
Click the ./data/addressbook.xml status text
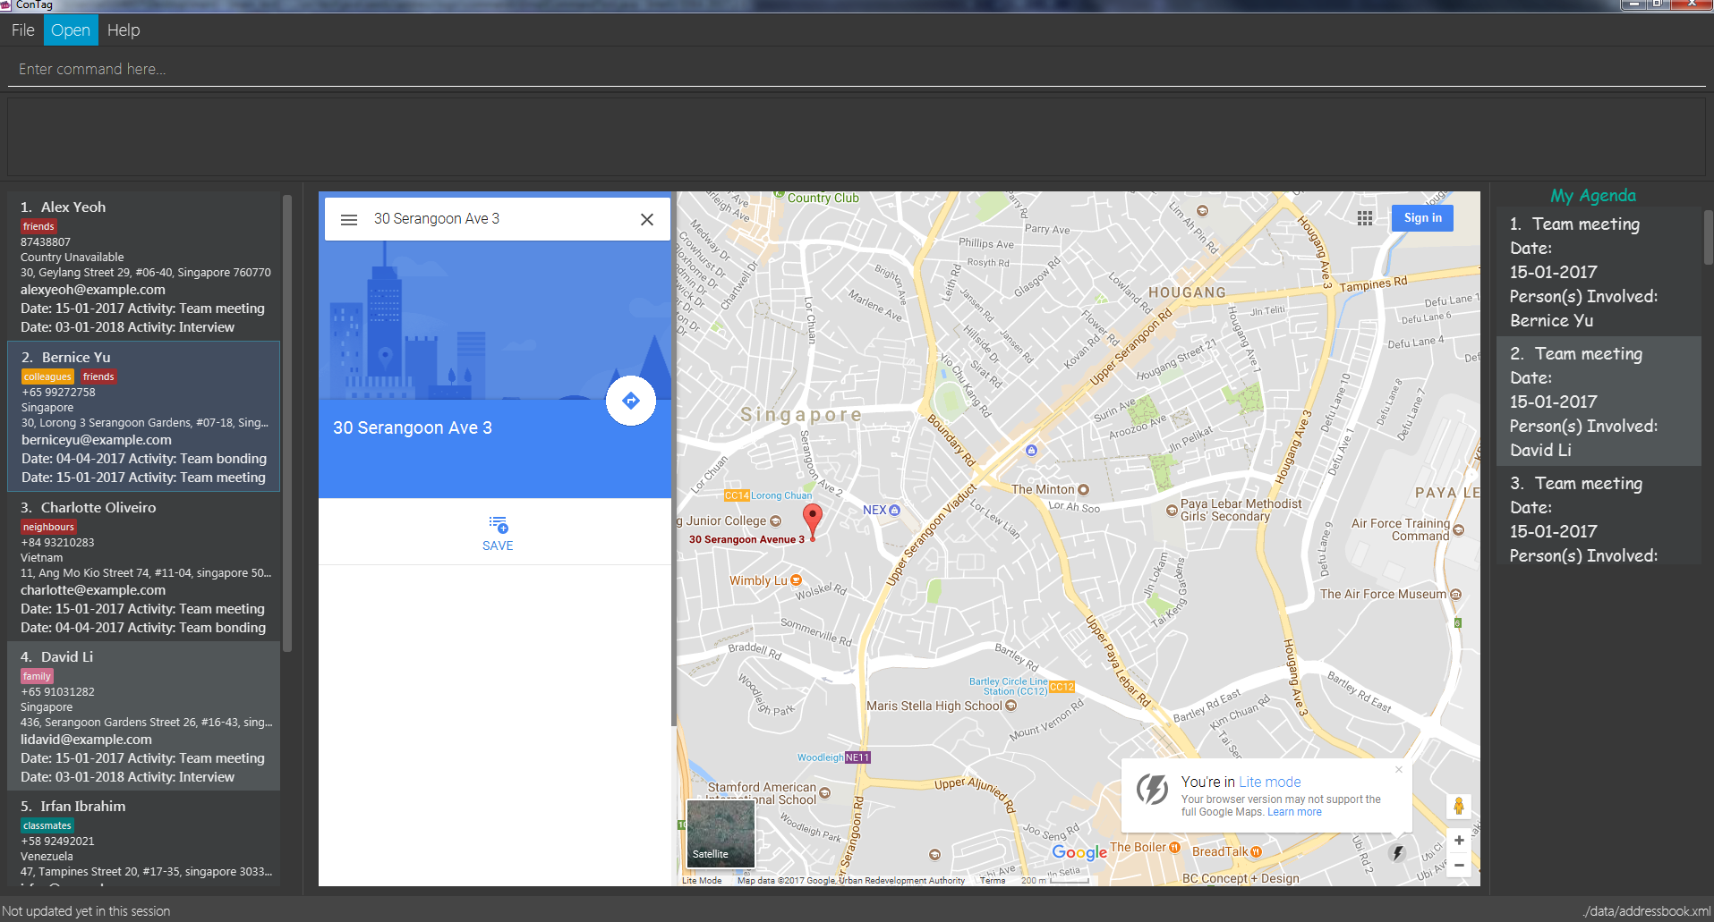click(x=1647, y=911)
